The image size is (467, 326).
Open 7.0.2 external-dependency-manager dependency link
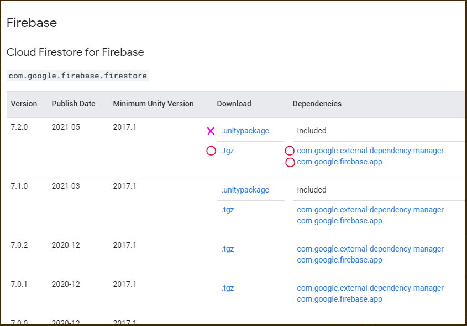coord(370,249)
